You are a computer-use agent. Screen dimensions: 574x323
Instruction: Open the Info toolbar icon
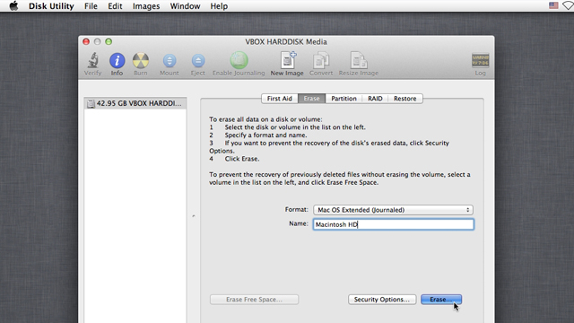tap(117, 61)
